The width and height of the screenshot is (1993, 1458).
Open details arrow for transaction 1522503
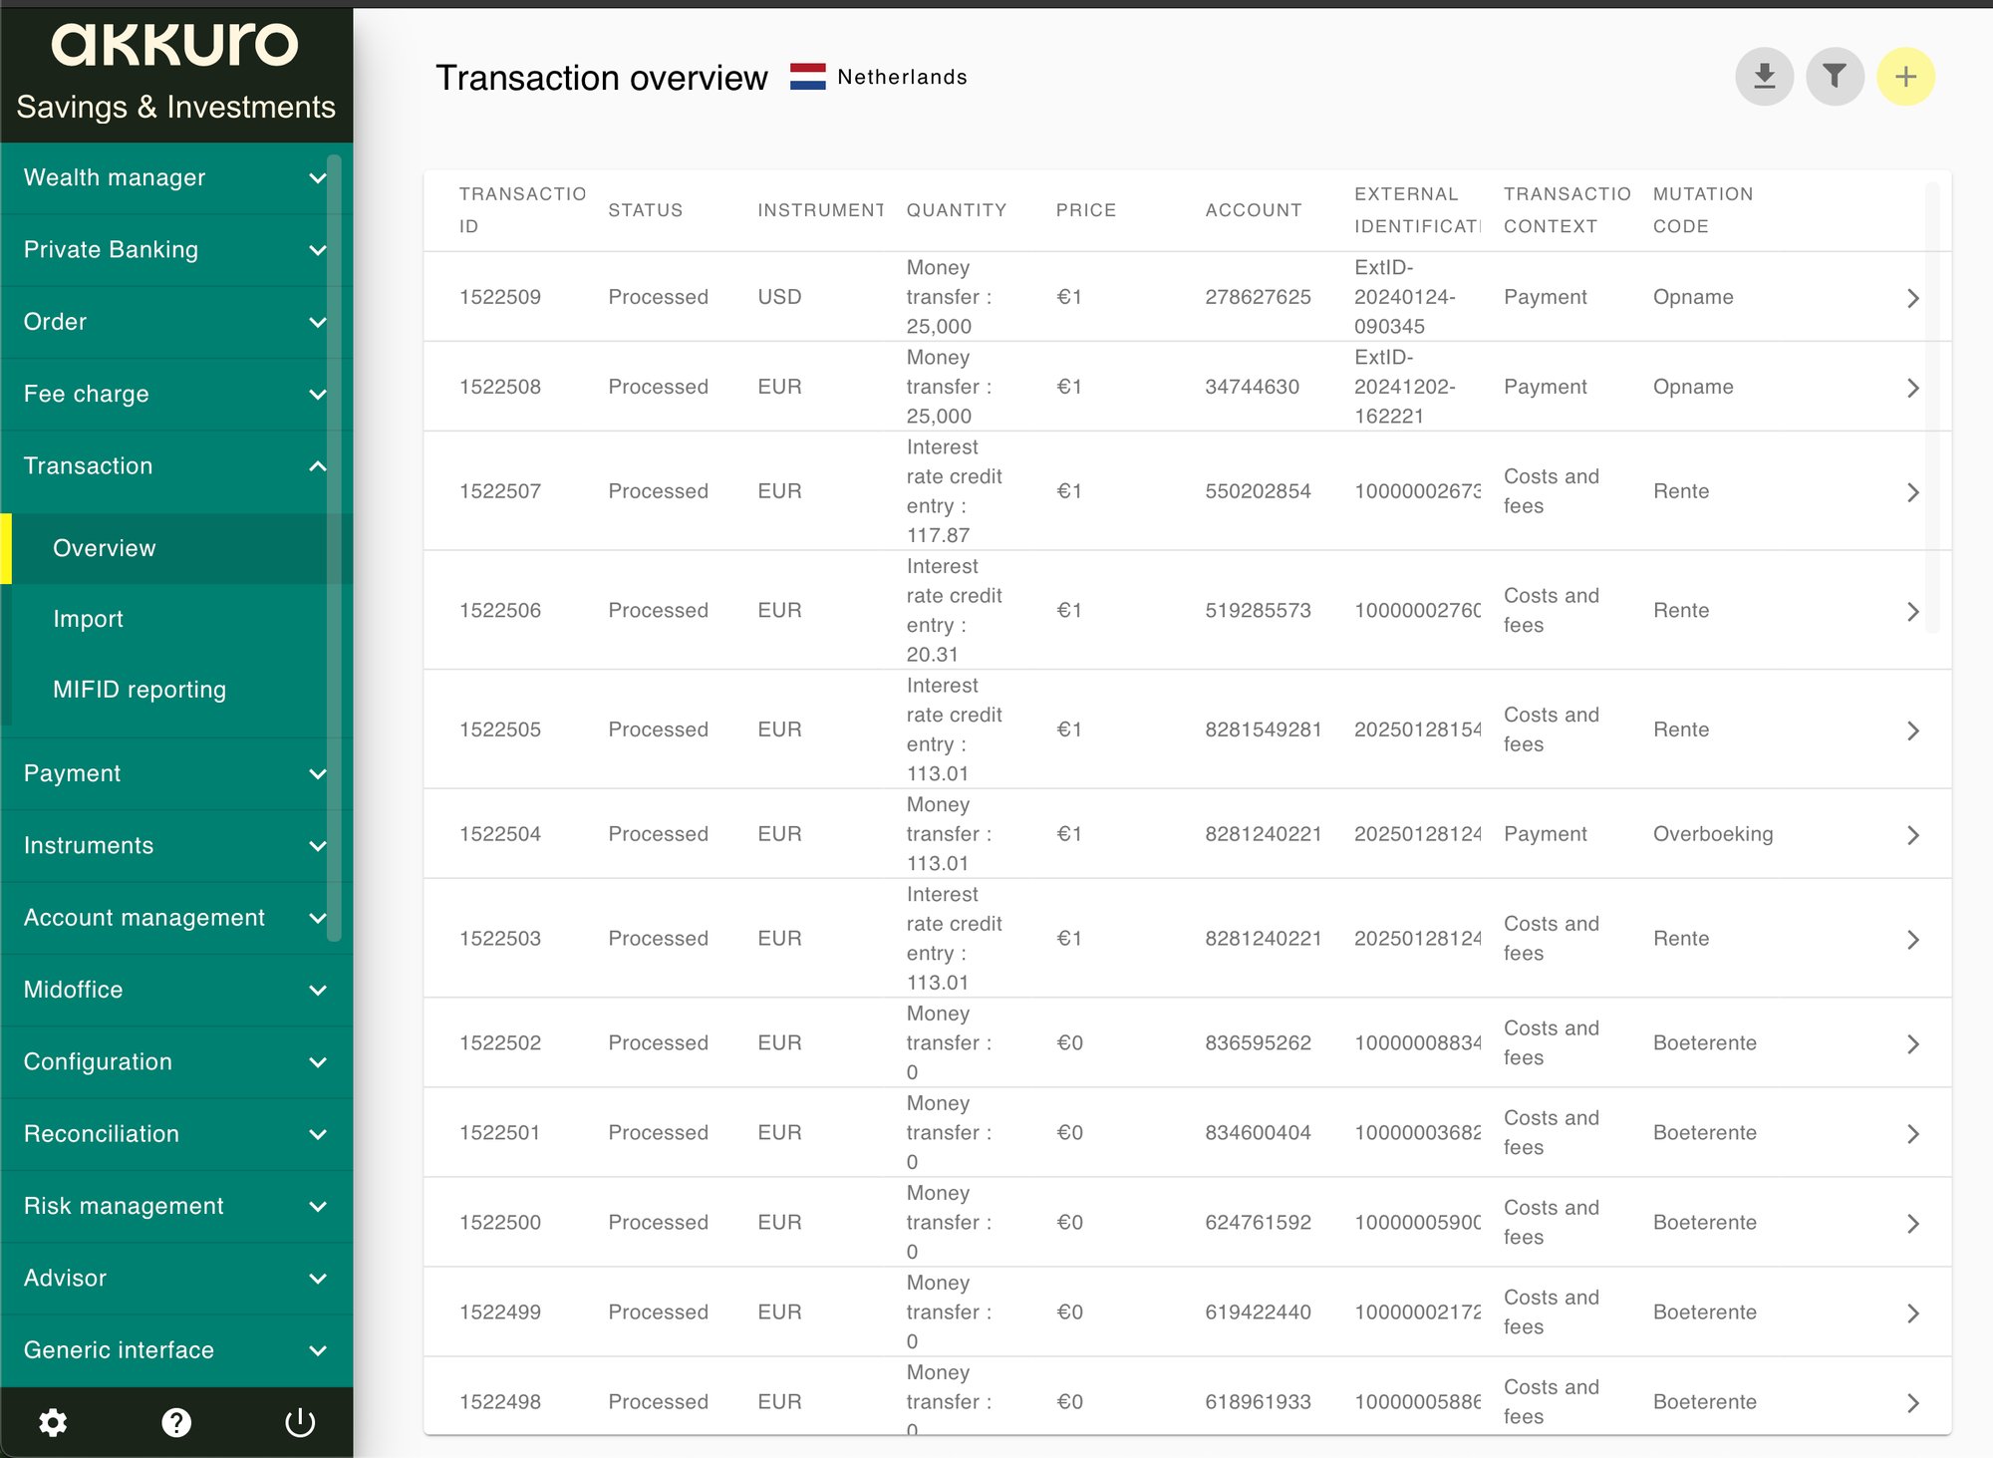point(1912,940)
